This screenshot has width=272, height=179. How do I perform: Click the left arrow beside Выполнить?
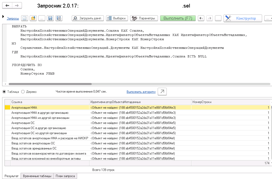(201, 18)
